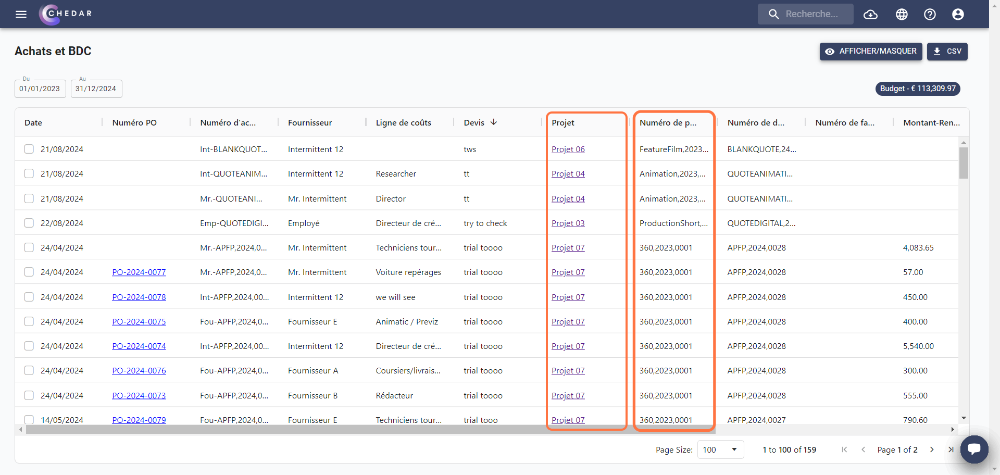Viewport: 1000px width, 475px height.
Task: Open link PO-2024-0076
Action: (x=139, y=370)
